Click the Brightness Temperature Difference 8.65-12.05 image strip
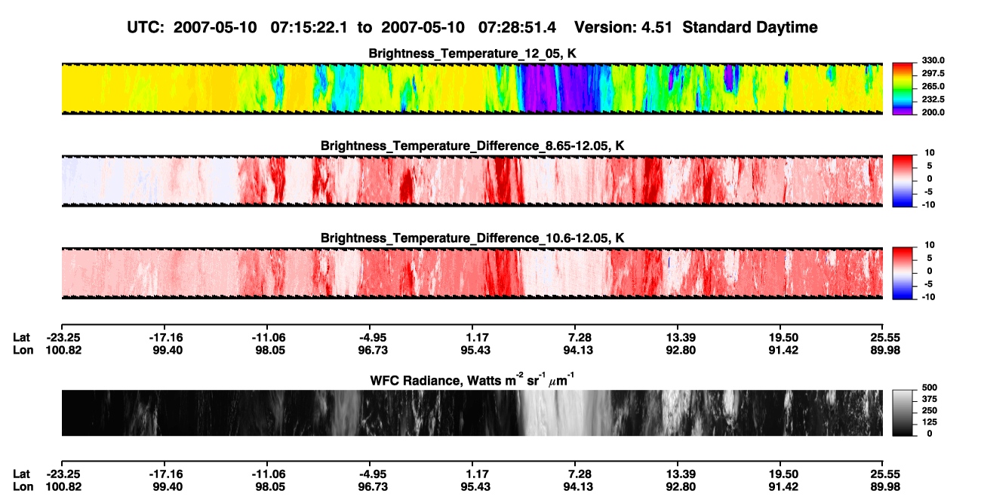The width and height of the screenshot is (981, 503). (x=472, y=181)
